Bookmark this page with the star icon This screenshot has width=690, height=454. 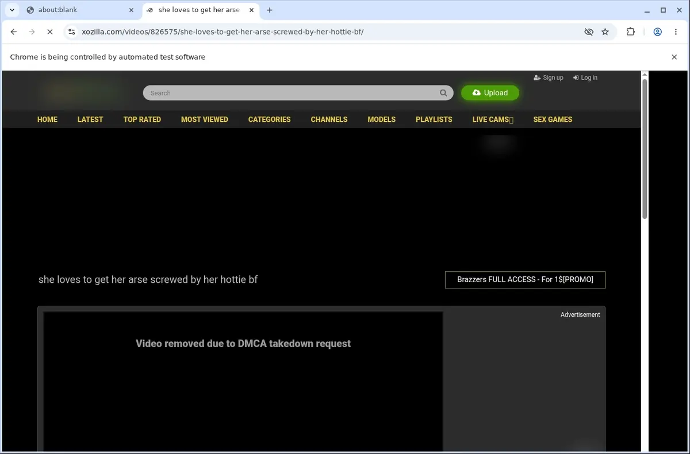point(605,32)
